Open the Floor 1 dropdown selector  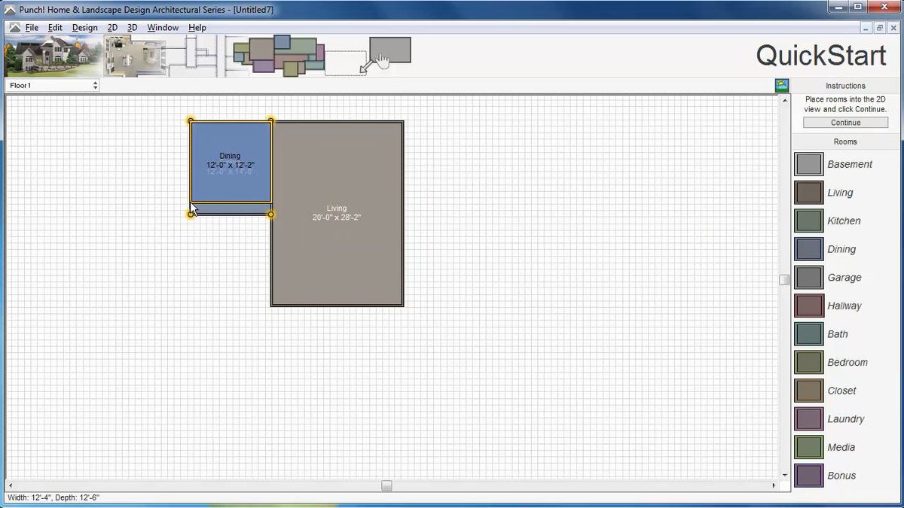tap(53, 86)
